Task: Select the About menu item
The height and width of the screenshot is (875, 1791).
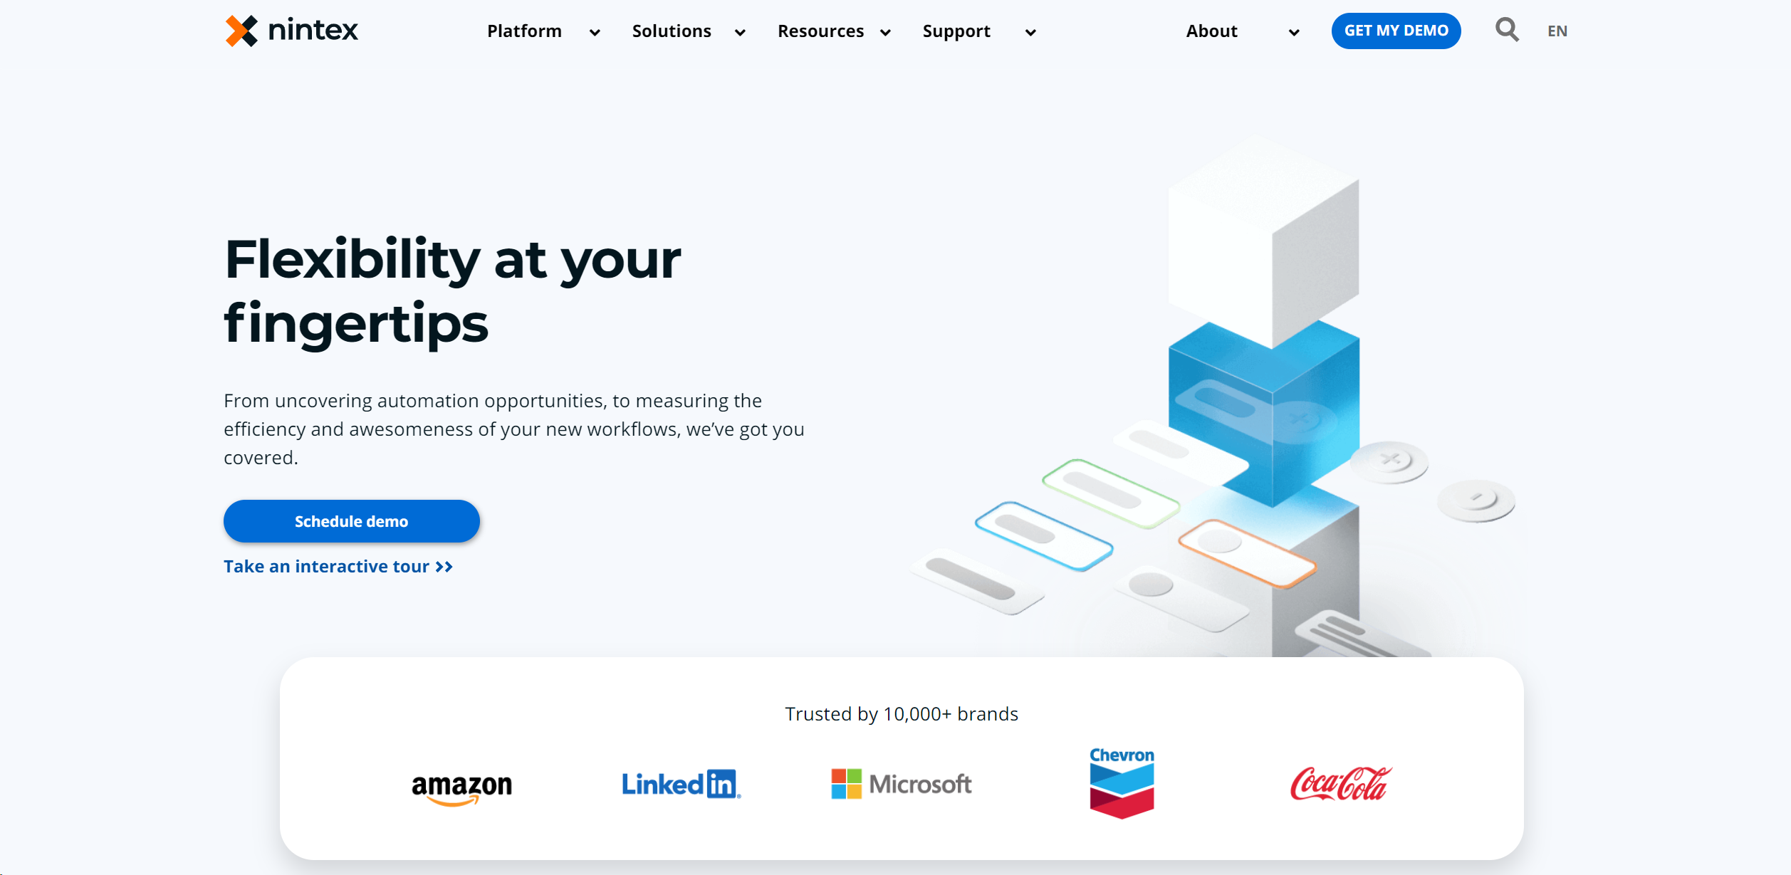Action: [x=1213, y=31]
